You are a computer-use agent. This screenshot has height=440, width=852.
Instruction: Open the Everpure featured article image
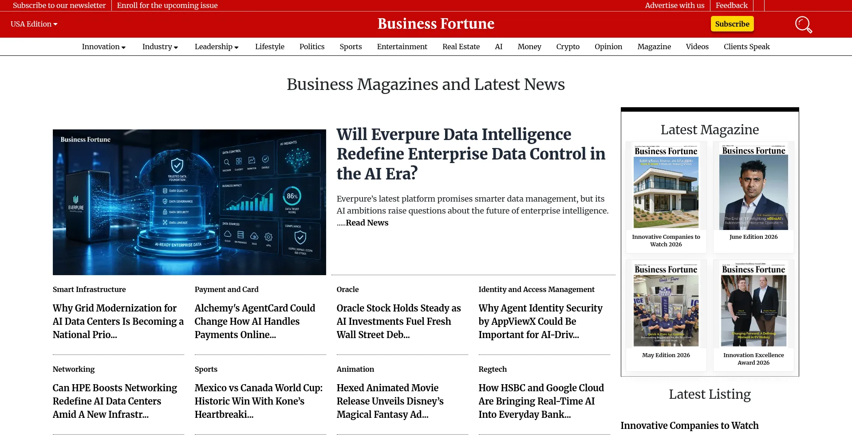point(189,202)
